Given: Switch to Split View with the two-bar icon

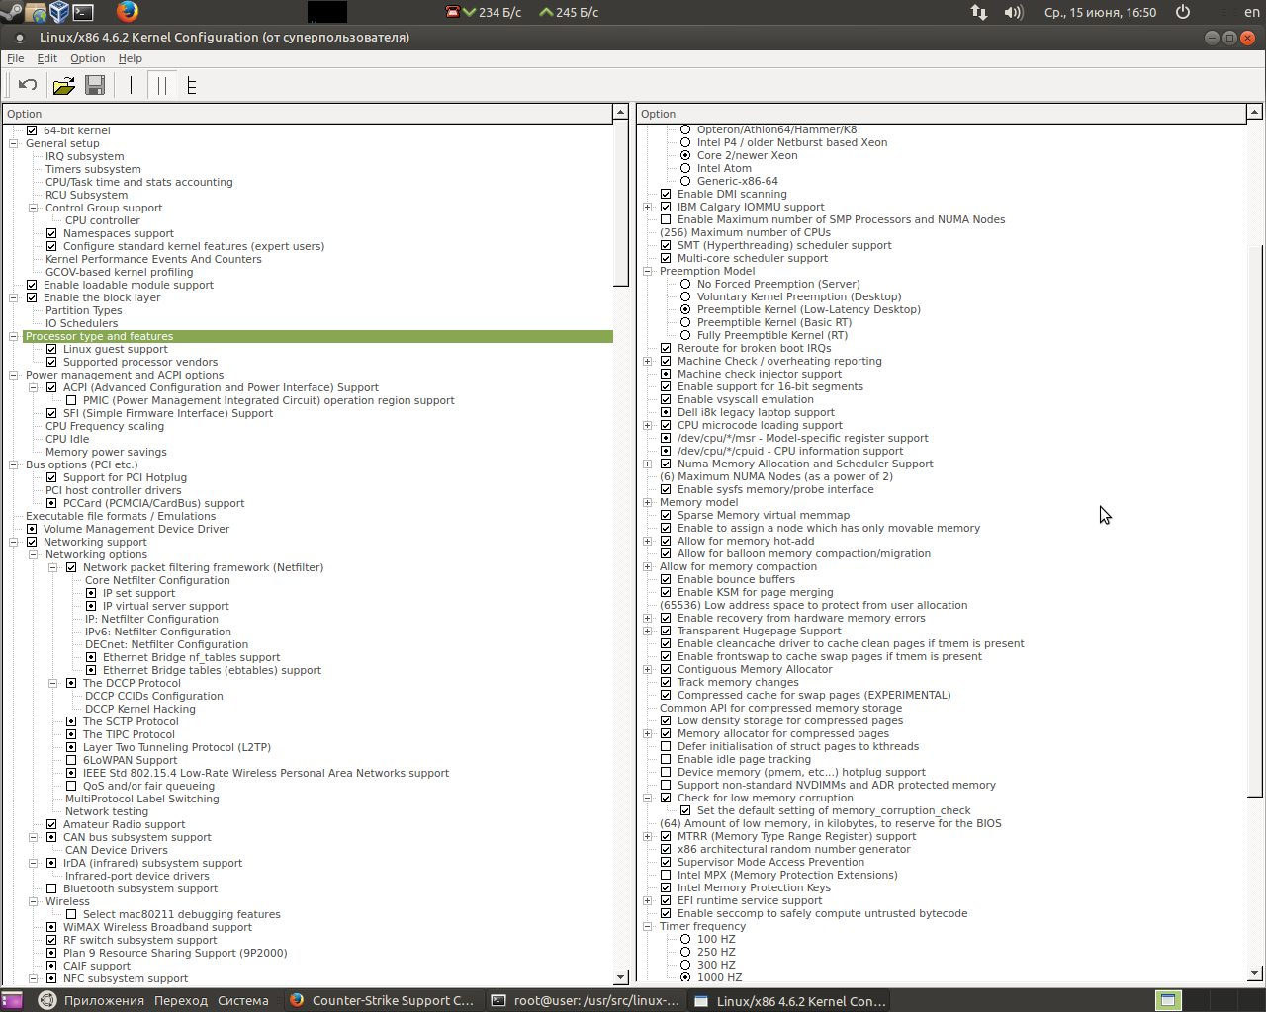Looking at the screenshot, I should click(162, 86).
